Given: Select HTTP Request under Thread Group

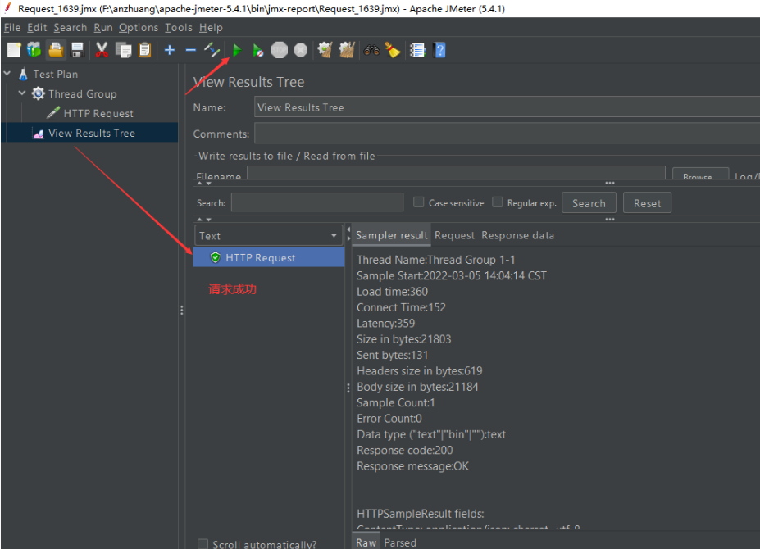Looking at the screenshot, I should pos(98,113).
